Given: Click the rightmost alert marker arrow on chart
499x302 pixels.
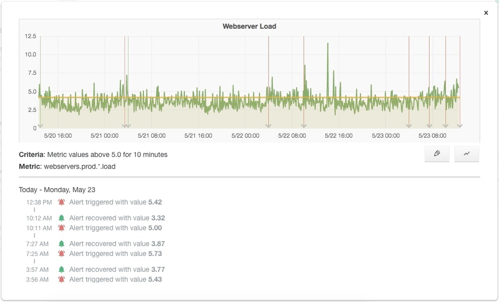Looking at the screenshot, I should pyautogui.click(x=460, y=126).
